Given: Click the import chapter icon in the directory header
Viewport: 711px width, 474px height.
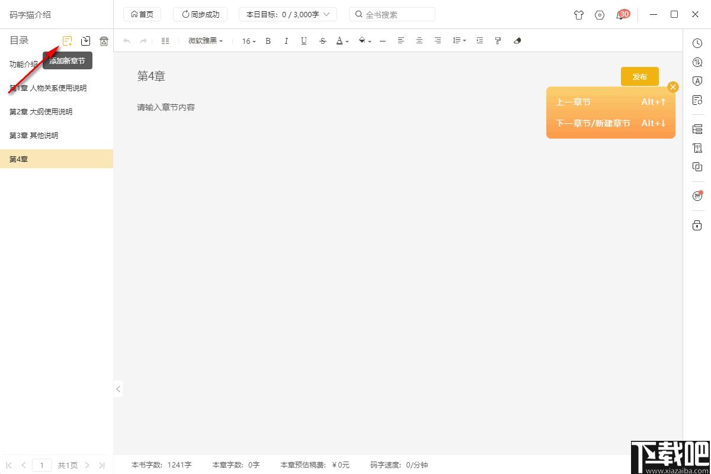Looking at the screenshot, I should click(86, 41).
